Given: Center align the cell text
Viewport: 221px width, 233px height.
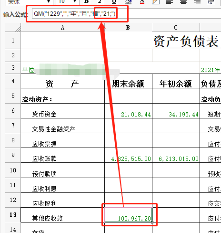Looking at the screenshot, I should [x=183, y=1].
